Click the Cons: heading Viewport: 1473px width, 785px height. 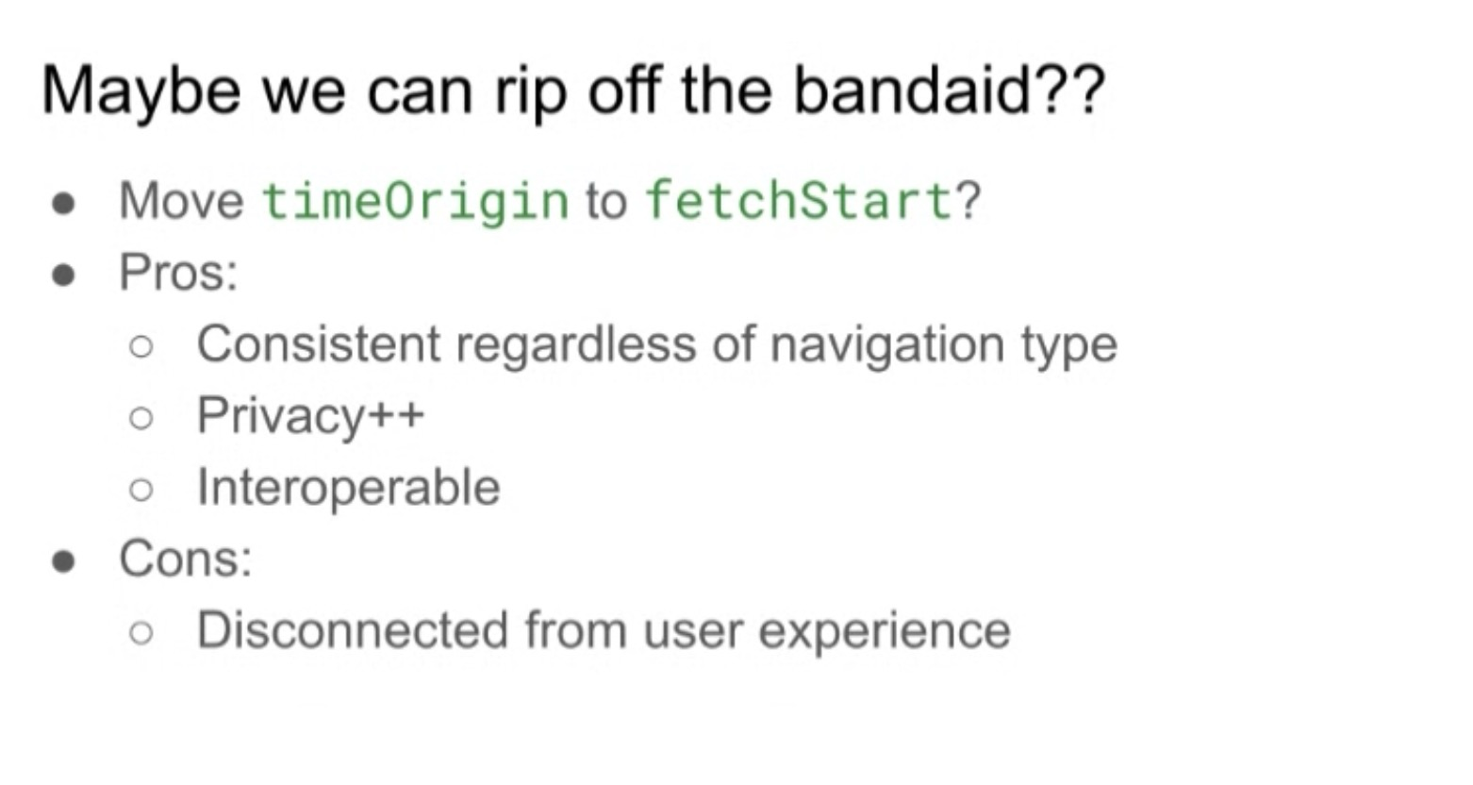click(x=186, y=559)
